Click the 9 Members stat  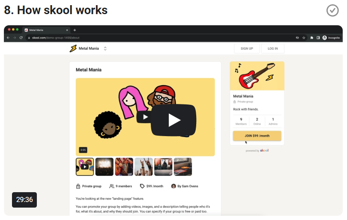[x=241, y=122]
